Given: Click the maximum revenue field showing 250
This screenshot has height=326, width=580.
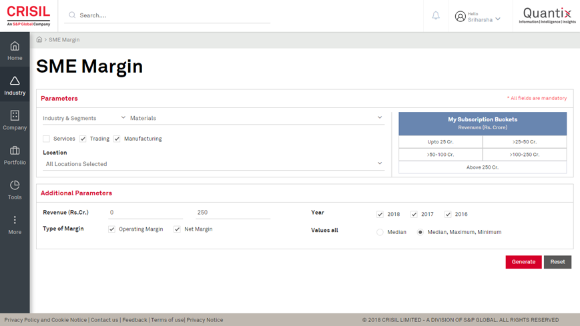Looking at the screenshot, I should point(232,213).
